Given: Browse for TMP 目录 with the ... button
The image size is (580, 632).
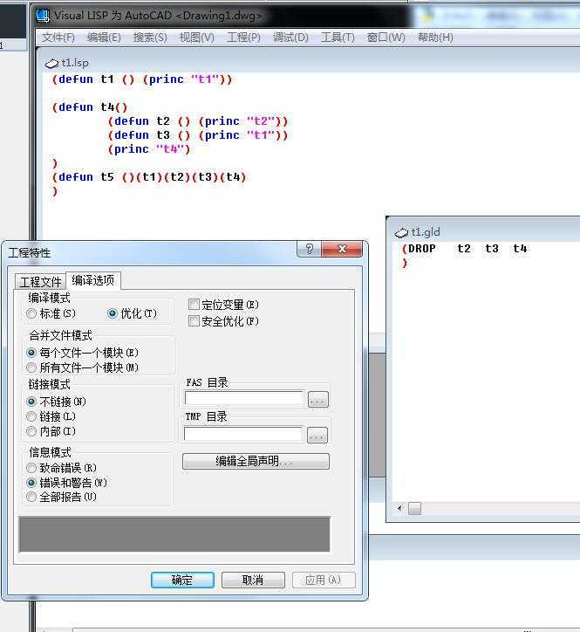Looking at the screenshot, I should coord(317,436).
